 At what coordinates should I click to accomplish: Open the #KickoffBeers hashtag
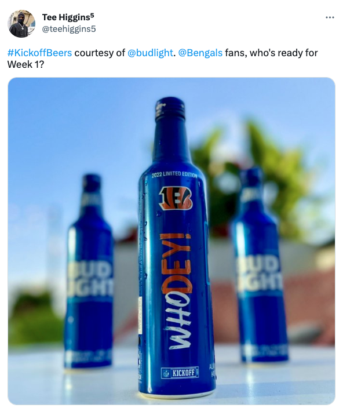[40, 53]
